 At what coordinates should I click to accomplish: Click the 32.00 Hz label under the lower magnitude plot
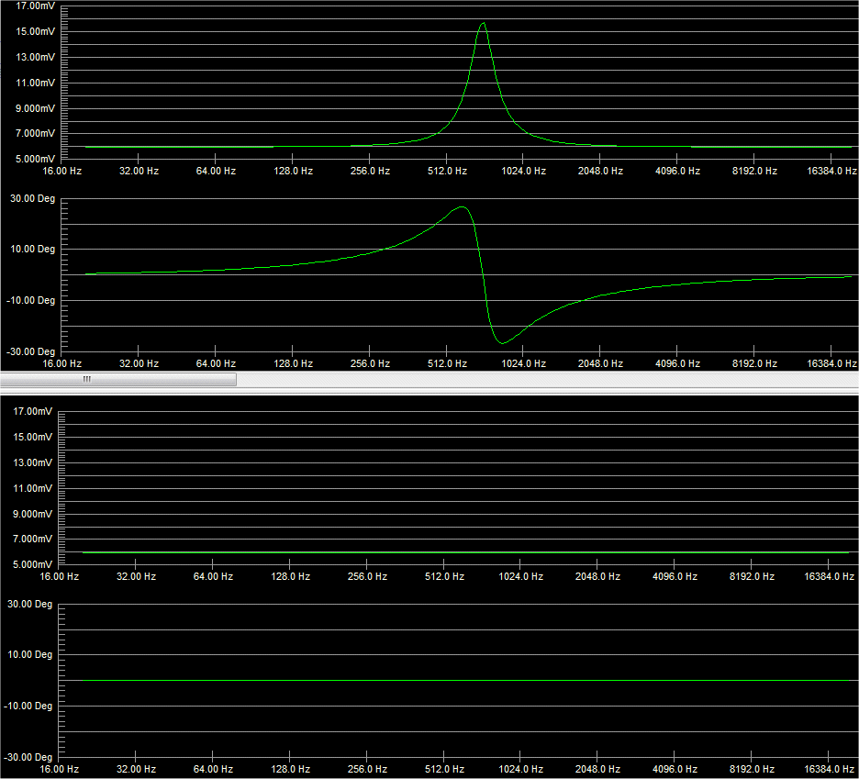[x=136, y=576]
